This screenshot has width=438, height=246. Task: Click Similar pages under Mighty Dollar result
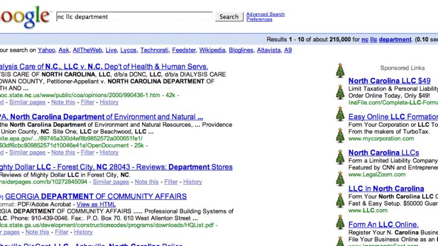click(111, 182)
